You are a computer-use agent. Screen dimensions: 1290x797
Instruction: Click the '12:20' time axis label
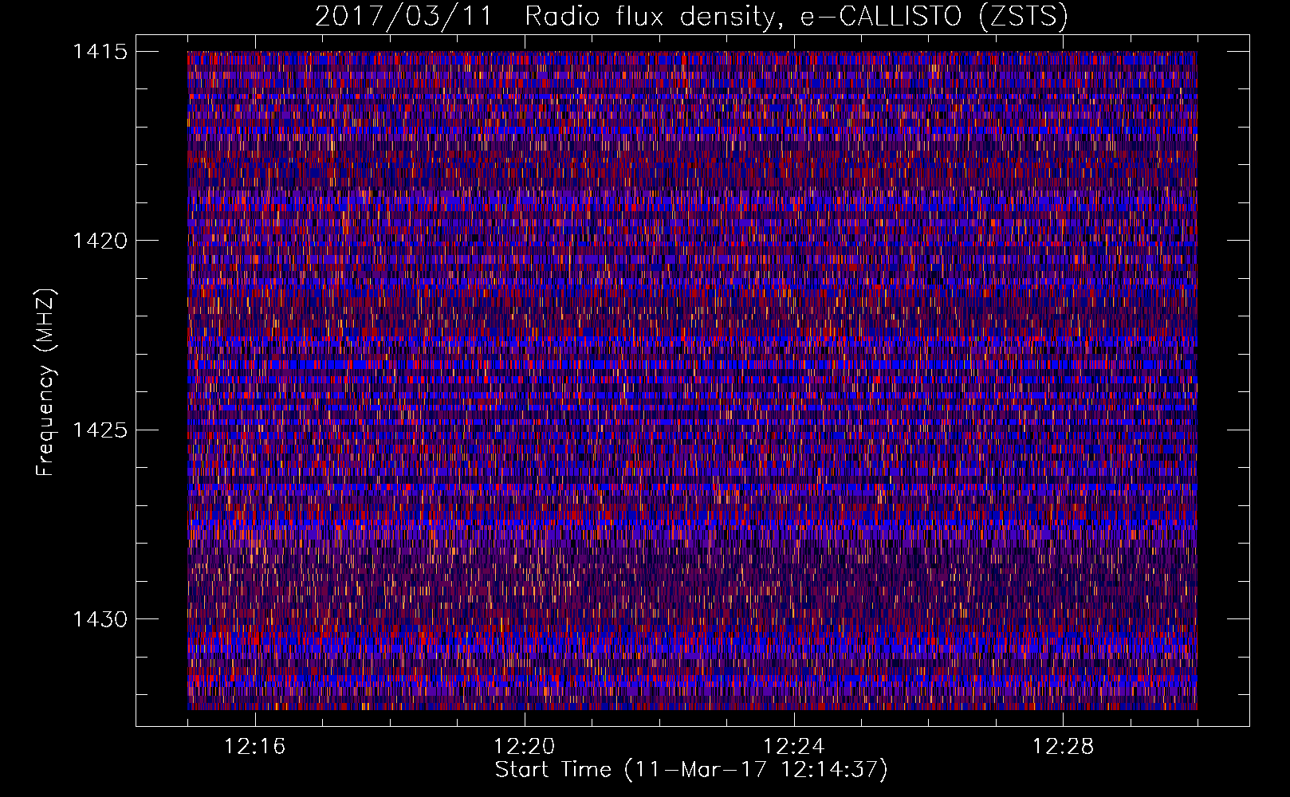pos(525,747)
